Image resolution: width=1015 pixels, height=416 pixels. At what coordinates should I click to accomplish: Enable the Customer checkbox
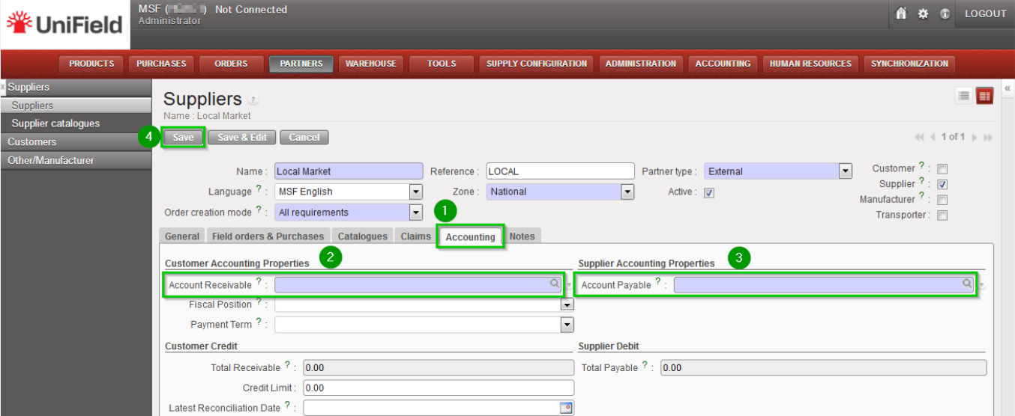pyautogui.click(x=942, y=169)
